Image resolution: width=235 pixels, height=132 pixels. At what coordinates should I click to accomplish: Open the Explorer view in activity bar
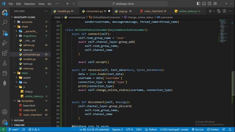[x=5, y=12]
